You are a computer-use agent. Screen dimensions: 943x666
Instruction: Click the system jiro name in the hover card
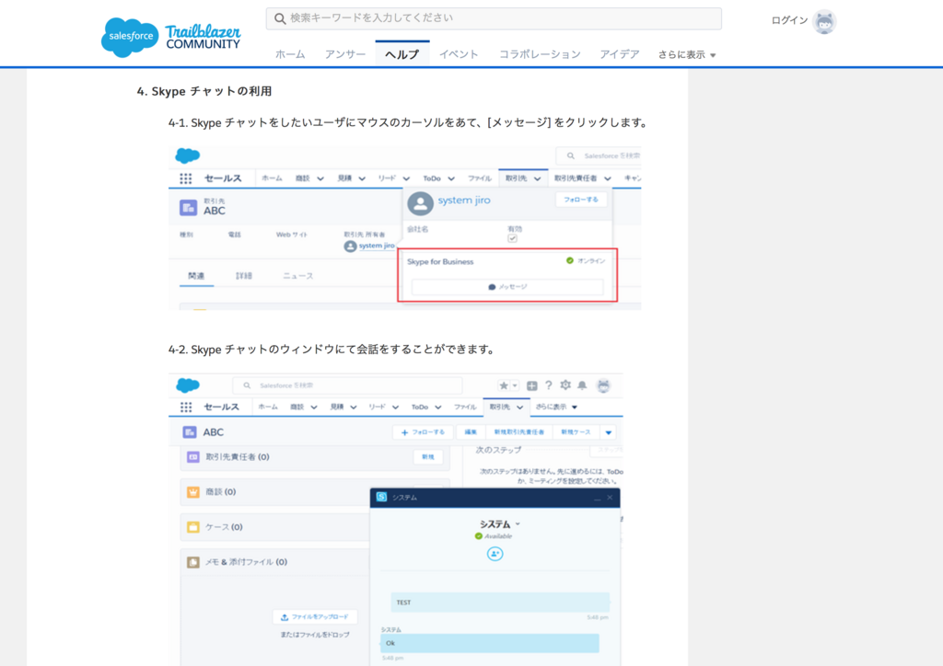[x=464, y=200]
